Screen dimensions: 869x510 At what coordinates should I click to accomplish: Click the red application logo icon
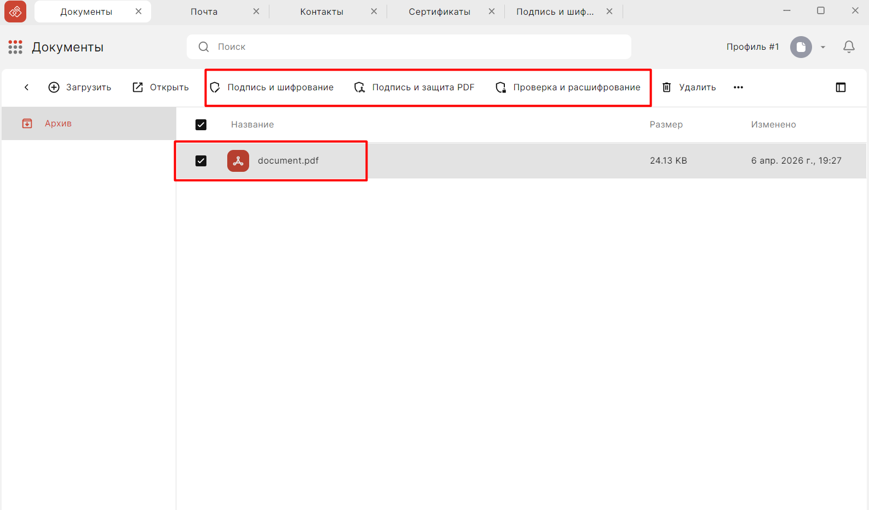[x=15, y=11]
